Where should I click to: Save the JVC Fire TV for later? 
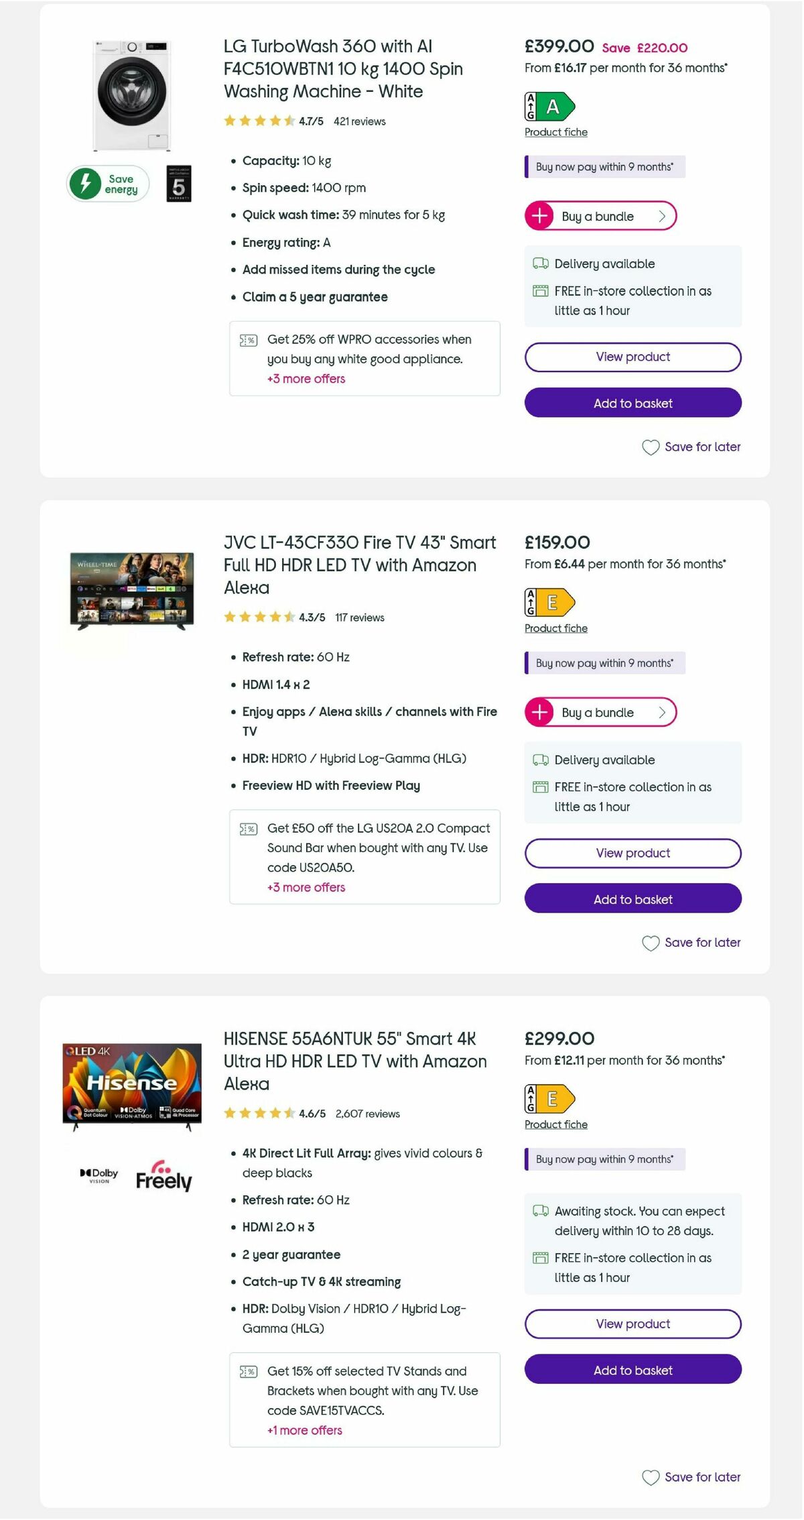(x=691, y=942)
